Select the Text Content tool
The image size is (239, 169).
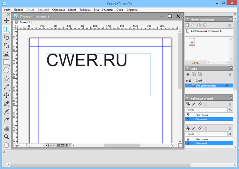click(6, 28)
